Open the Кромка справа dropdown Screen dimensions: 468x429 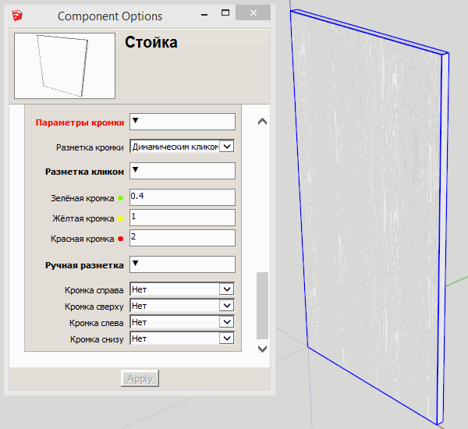coord(227,289)
